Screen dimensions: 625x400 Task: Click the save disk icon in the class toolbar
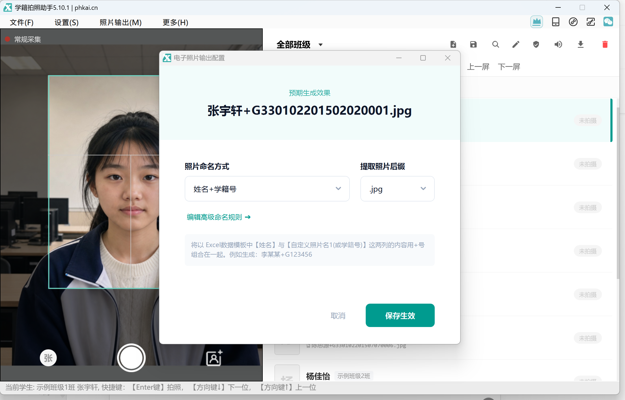point(473,44)
